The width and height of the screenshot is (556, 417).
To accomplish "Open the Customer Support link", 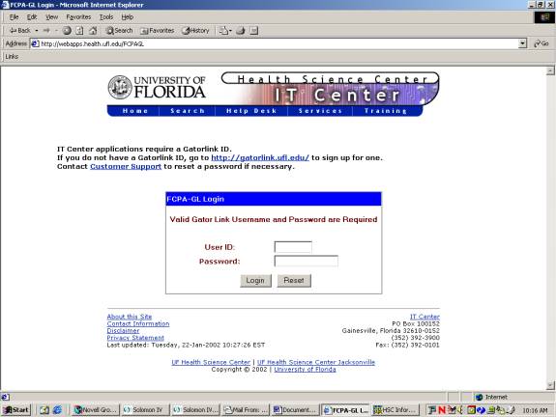I will [126, 166].
